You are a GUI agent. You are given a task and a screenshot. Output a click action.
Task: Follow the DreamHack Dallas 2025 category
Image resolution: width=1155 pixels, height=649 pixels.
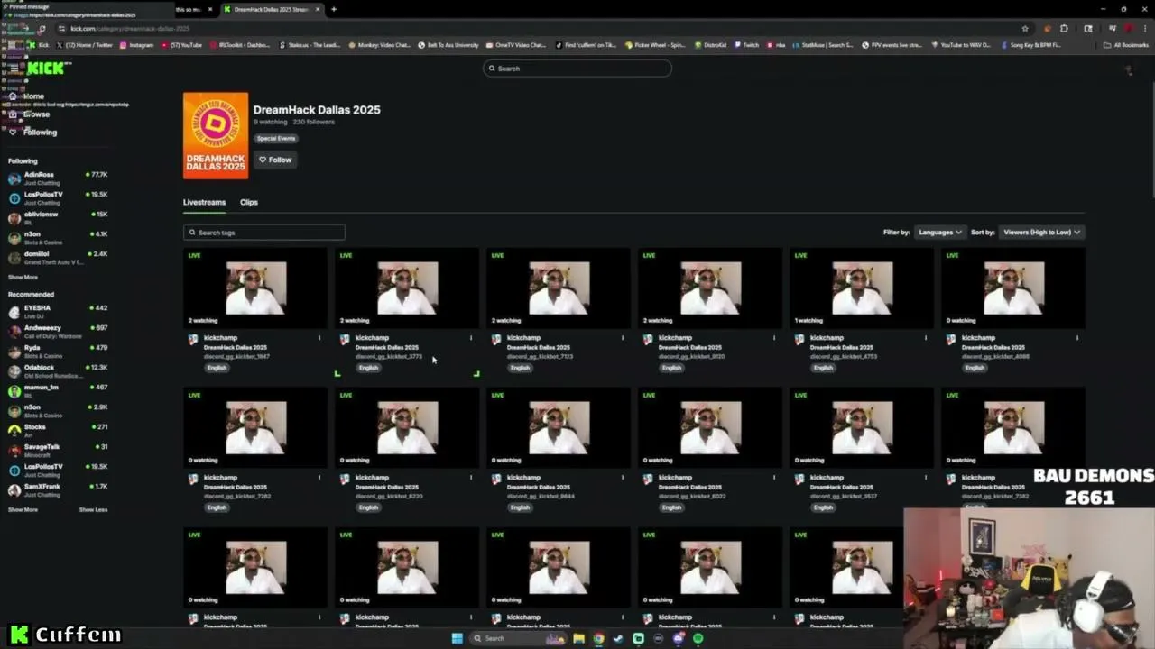[x=275, y=160]
